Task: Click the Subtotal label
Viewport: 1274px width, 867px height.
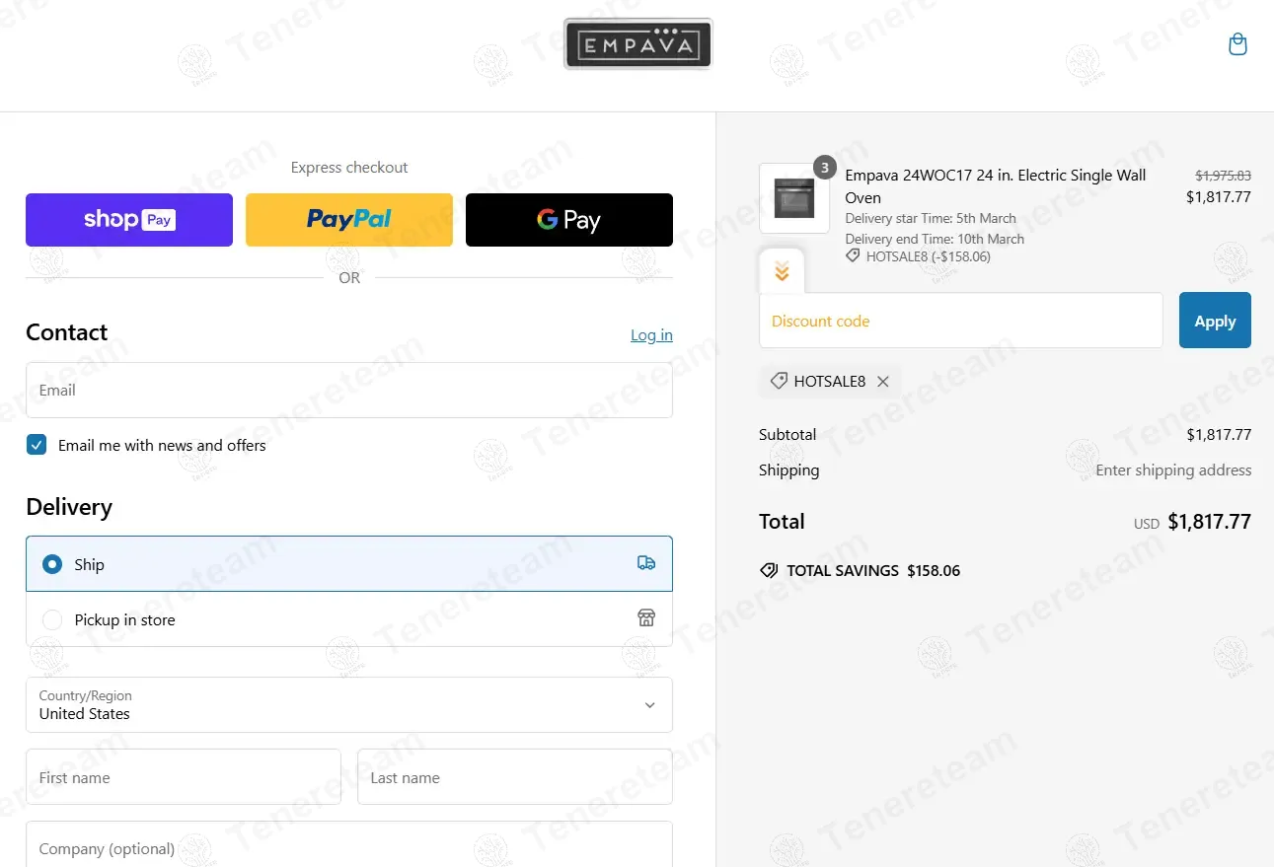Action: pos(787,434)
